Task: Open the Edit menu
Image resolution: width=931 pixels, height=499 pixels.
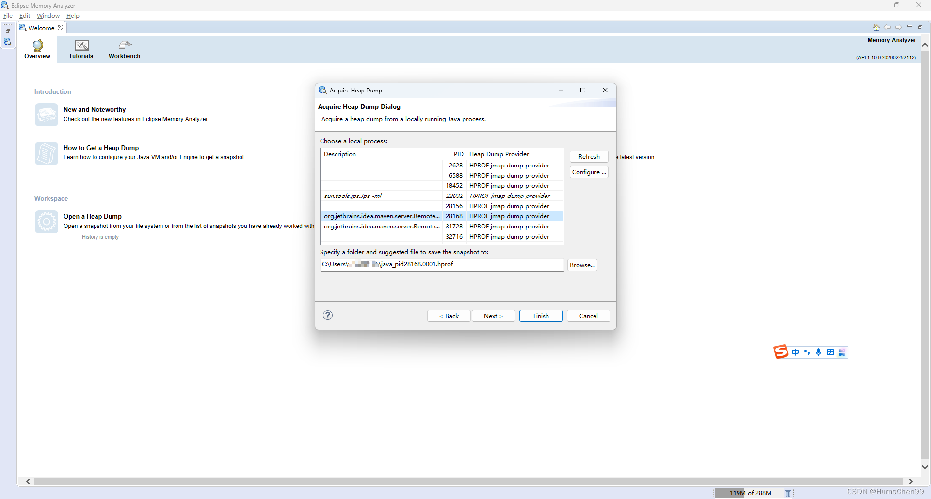Action: (25, 16)
